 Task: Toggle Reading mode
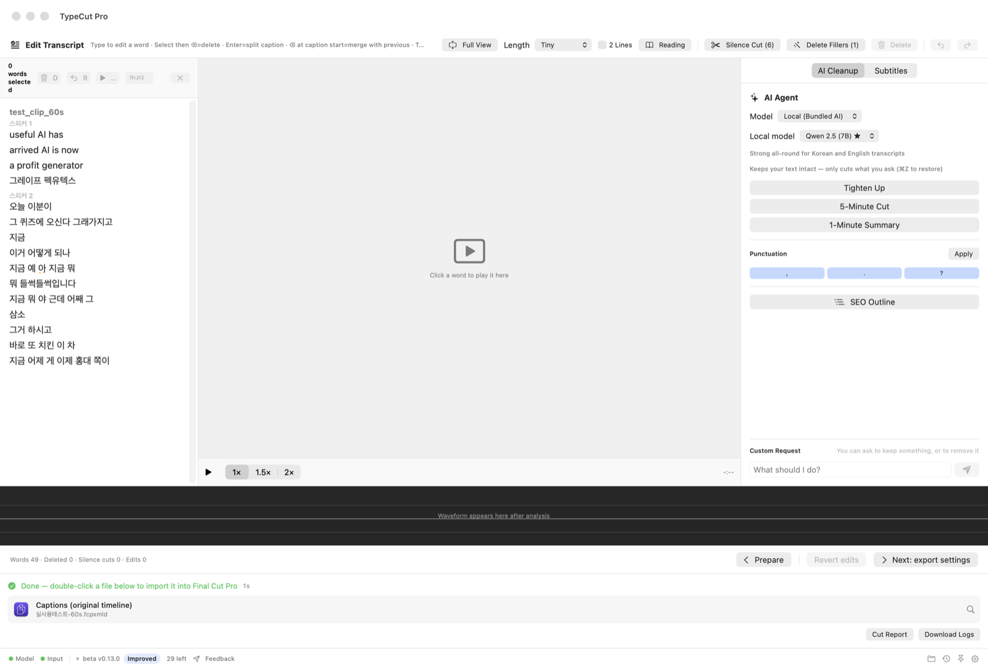[665, 45]
